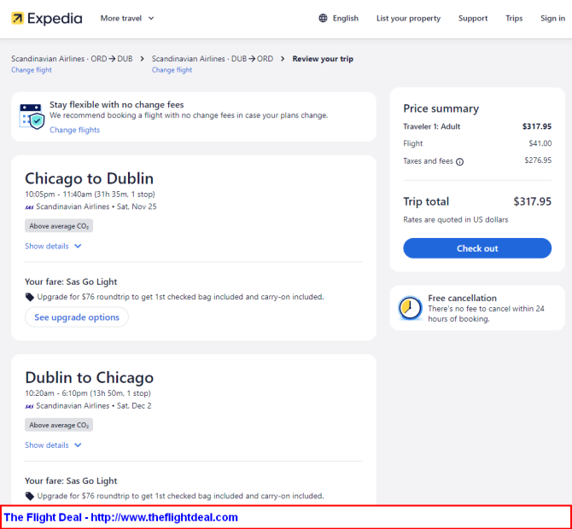Screen dimensions: 572x529
Task: Click the Trip total $317.95 amount
Action: pos(532,201)
